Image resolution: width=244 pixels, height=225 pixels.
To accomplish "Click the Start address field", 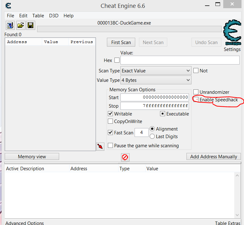I will pyautogui.click(x=155, y=97).
